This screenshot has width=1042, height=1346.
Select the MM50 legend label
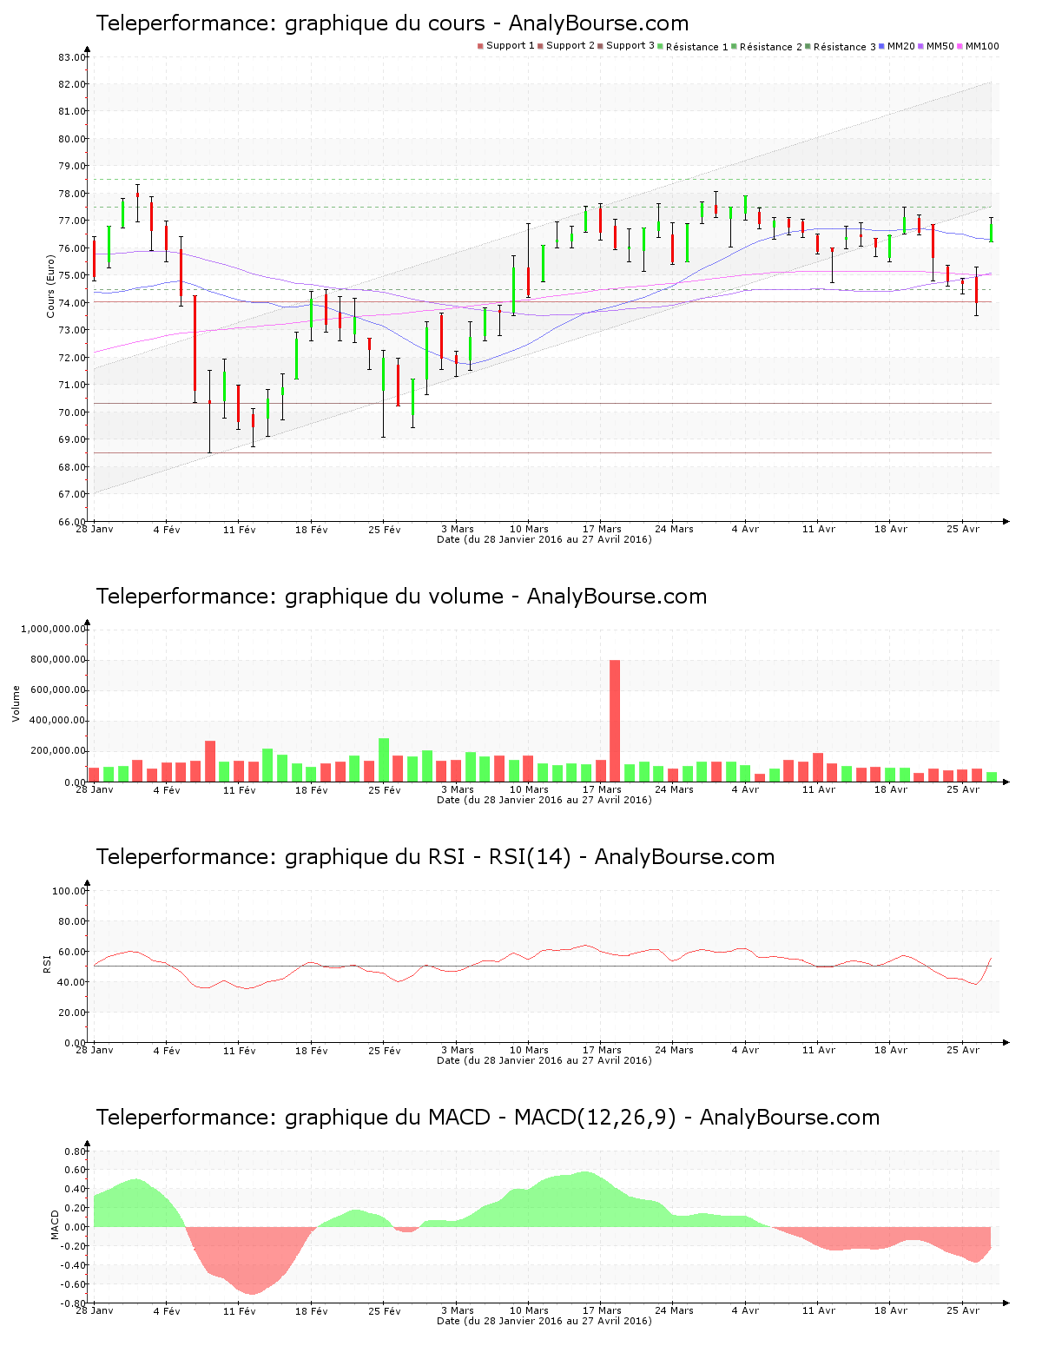pos(940,46)
